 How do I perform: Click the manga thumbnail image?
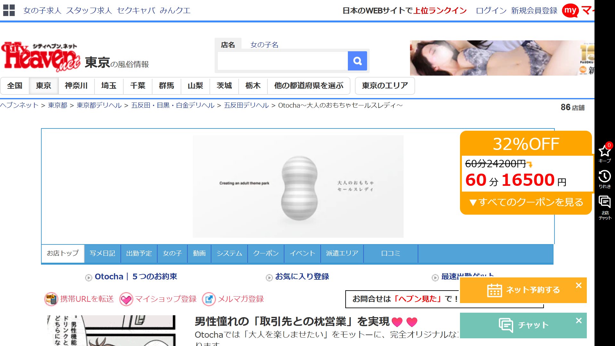coord(111,331)
